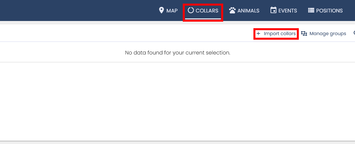The height and width of the screenshot is (144, 355).
Task: Switch to the ANIMALS tab
Action: click(248, 11)
